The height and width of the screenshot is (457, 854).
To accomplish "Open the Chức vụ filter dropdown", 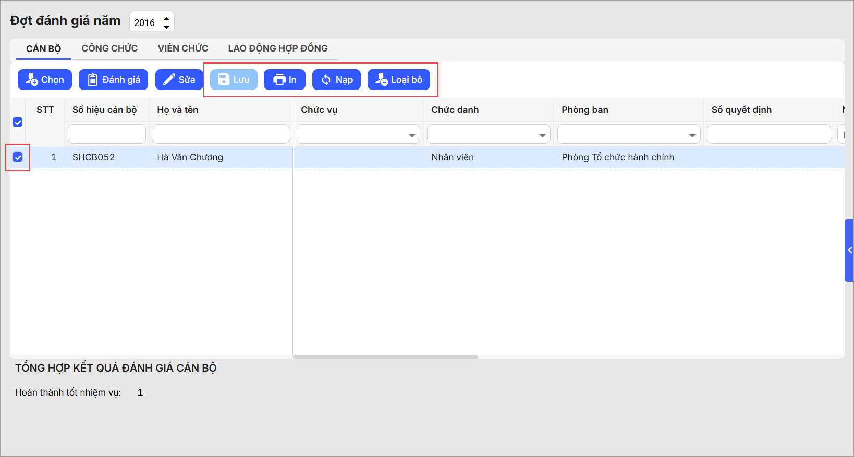I will 412,135.
